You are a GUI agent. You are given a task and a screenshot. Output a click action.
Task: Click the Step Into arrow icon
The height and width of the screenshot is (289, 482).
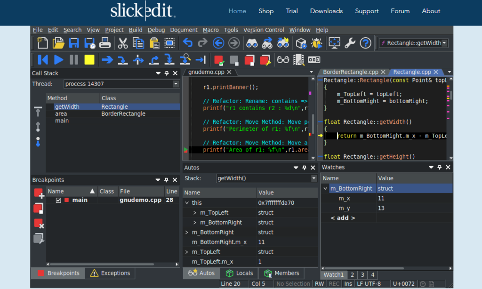(x=123, y=60)
